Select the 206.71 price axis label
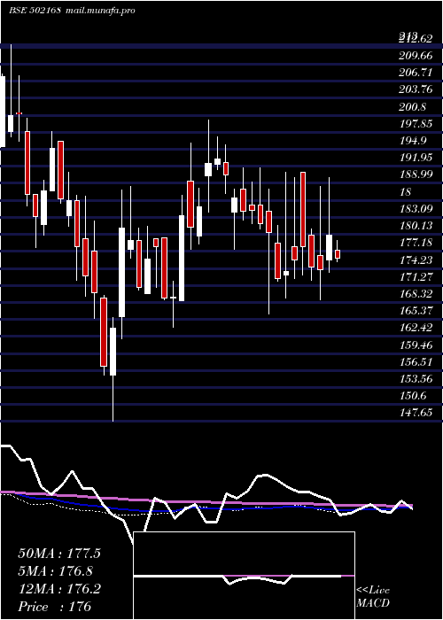443x620 pixels. 416,73
